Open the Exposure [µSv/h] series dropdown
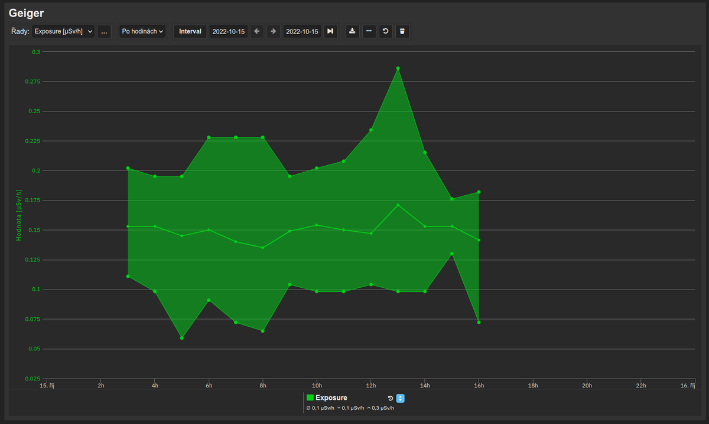 click(63, 31)
